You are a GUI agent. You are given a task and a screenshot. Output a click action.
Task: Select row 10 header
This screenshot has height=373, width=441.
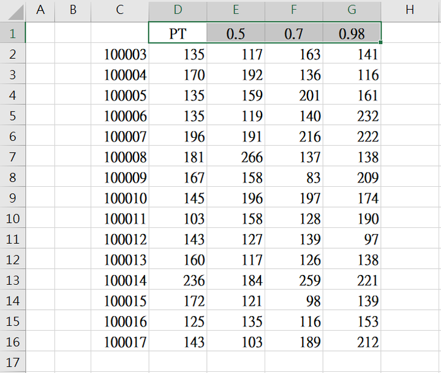[13, 217]
